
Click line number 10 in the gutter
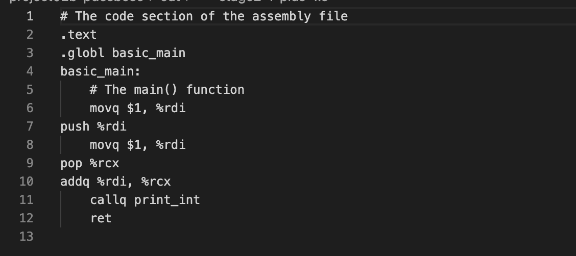click(27, 182)
